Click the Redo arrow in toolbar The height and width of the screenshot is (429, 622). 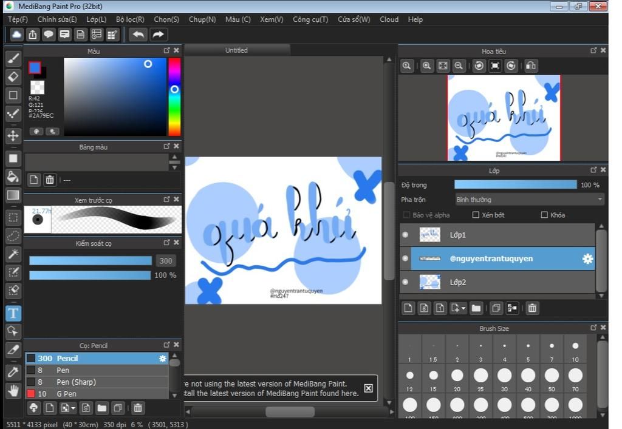click(159, 35)
